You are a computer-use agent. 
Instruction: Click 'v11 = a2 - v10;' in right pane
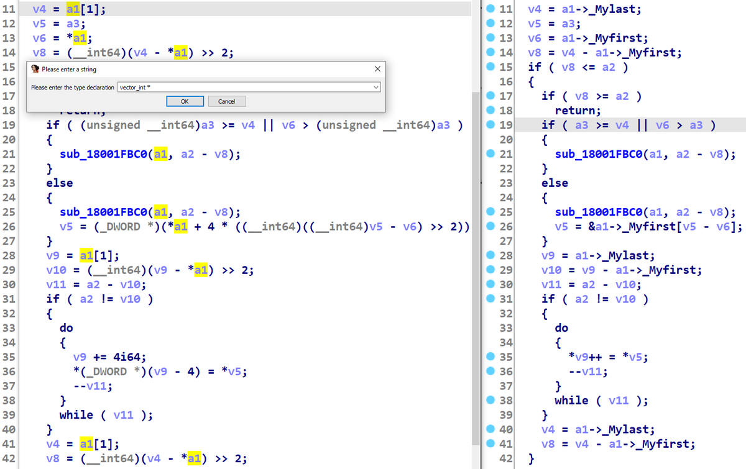(x=592, y=285)
